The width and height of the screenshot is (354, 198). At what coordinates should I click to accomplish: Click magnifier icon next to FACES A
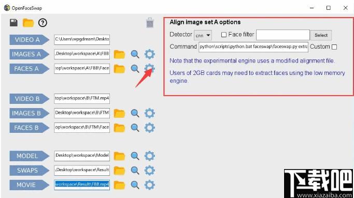tap(135, 69)
